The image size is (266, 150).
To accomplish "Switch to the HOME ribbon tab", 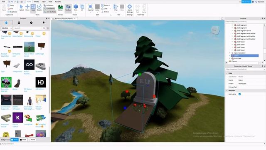I will (x=29, y=2).
